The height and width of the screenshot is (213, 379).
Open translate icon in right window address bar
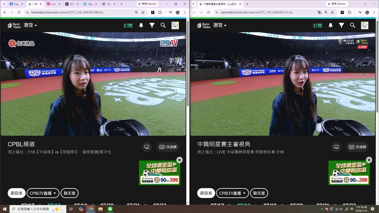tap(320, 12)
